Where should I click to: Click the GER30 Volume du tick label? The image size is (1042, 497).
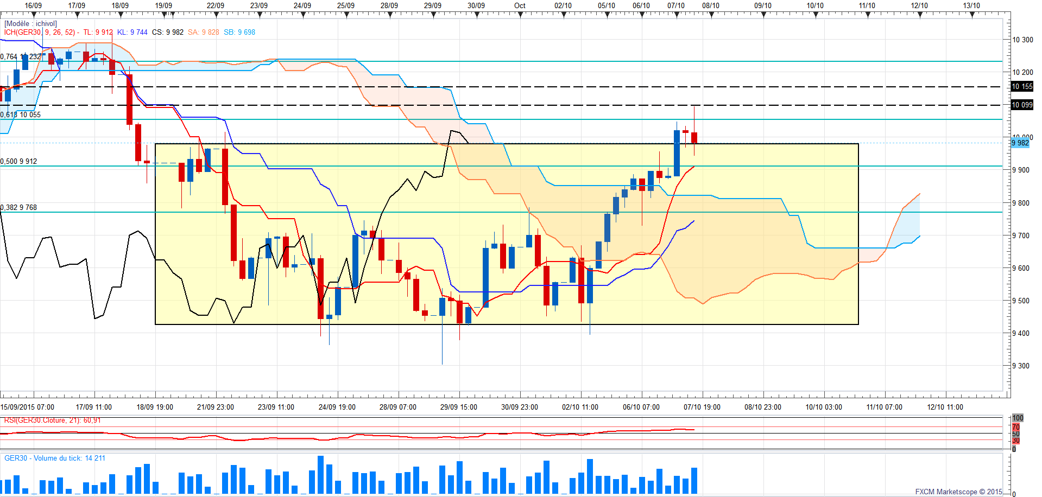pos(55,458)
